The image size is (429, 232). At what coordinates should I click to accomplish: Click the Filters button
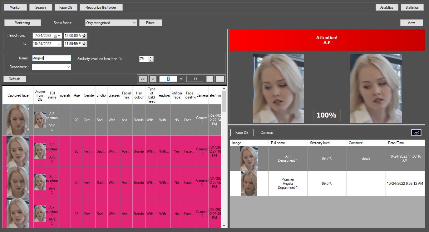[x=150, y=23]
